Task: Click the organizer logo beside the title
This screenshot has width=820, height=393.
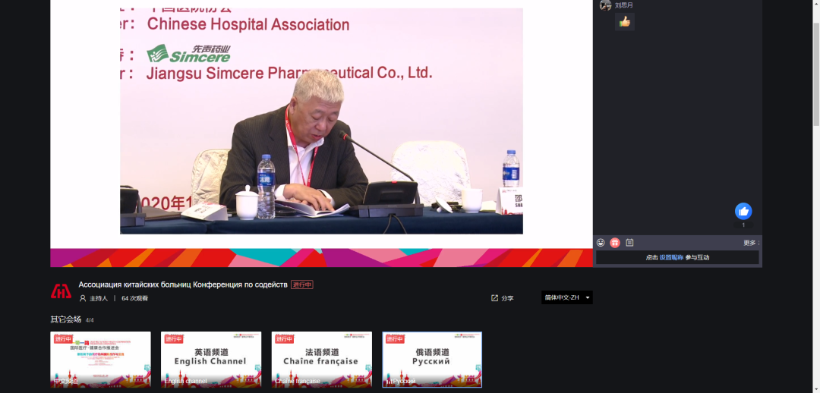Action: [x=61, y=291]
